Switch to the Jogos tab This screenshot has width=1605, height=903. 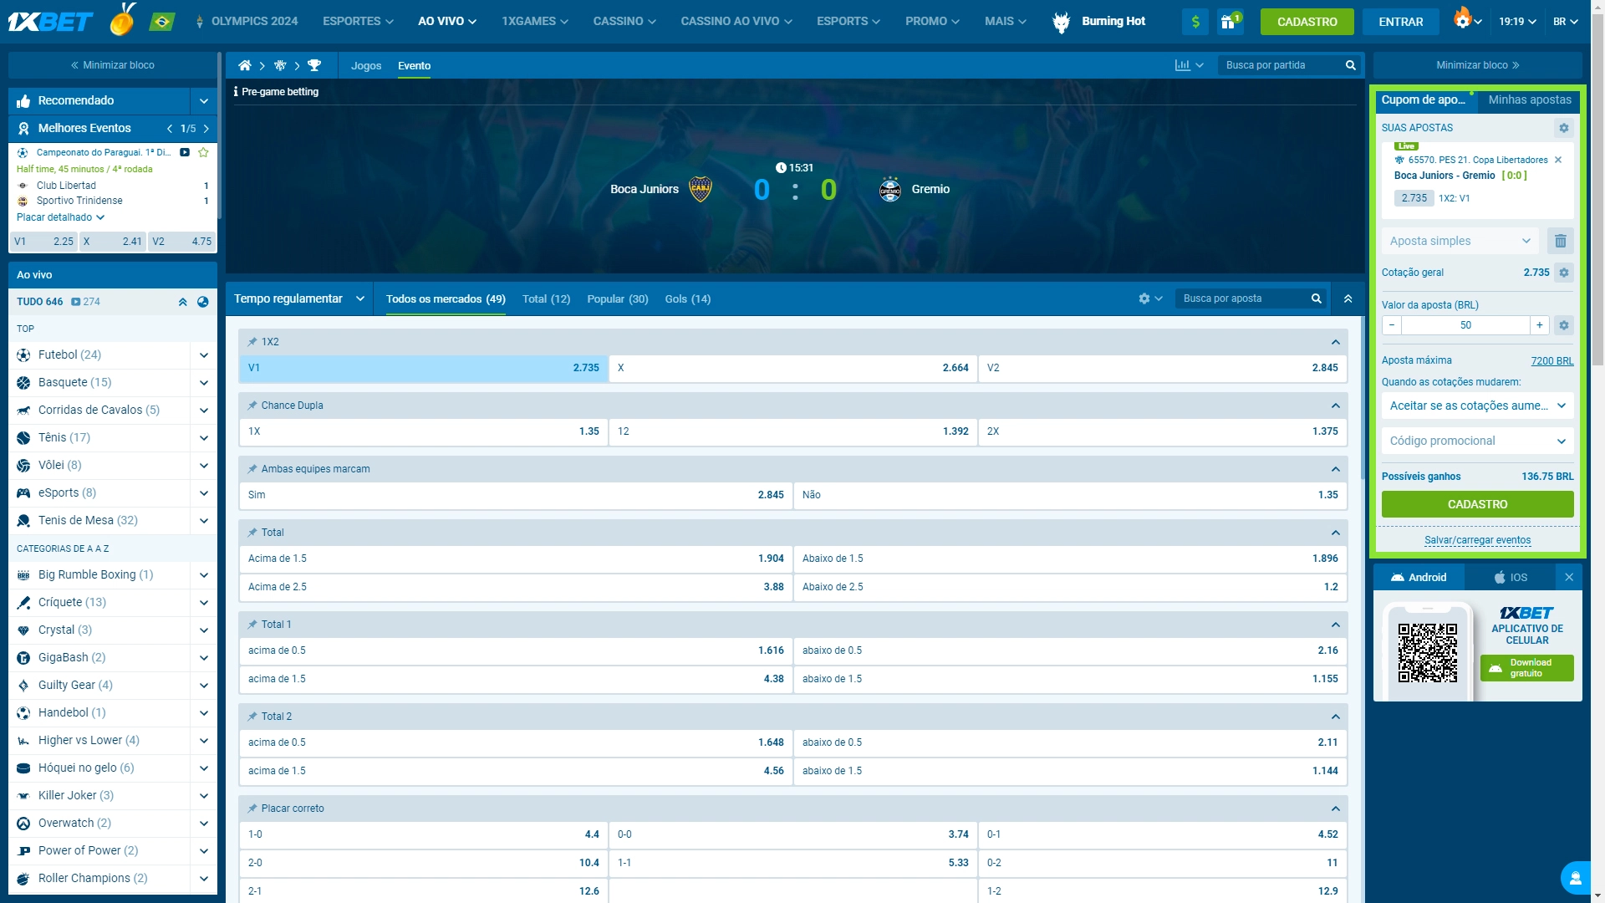click(365, 65)
